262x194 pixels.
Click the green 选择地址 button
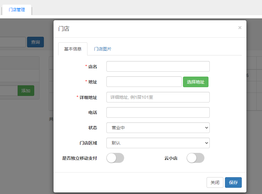[x=195, y=82]
